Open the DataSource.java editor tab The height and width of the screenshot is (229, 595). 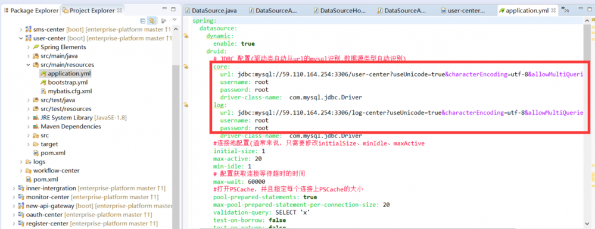coord(211,11)
